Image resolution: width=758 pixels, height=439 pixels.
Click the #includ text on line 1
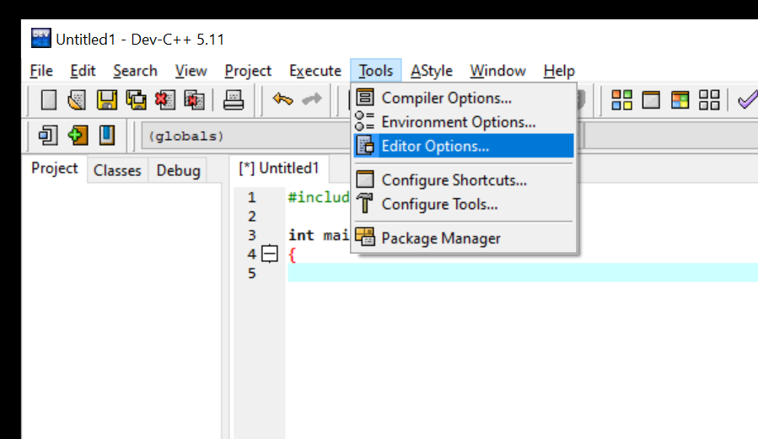[x=319, y=197]
